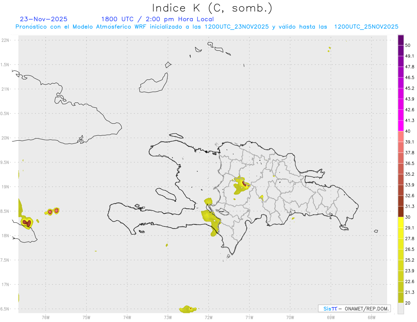The height and width of the screenshot is (322, 417).
Task: Click the colorbar label "37.8"
Action: click(410, 153)
